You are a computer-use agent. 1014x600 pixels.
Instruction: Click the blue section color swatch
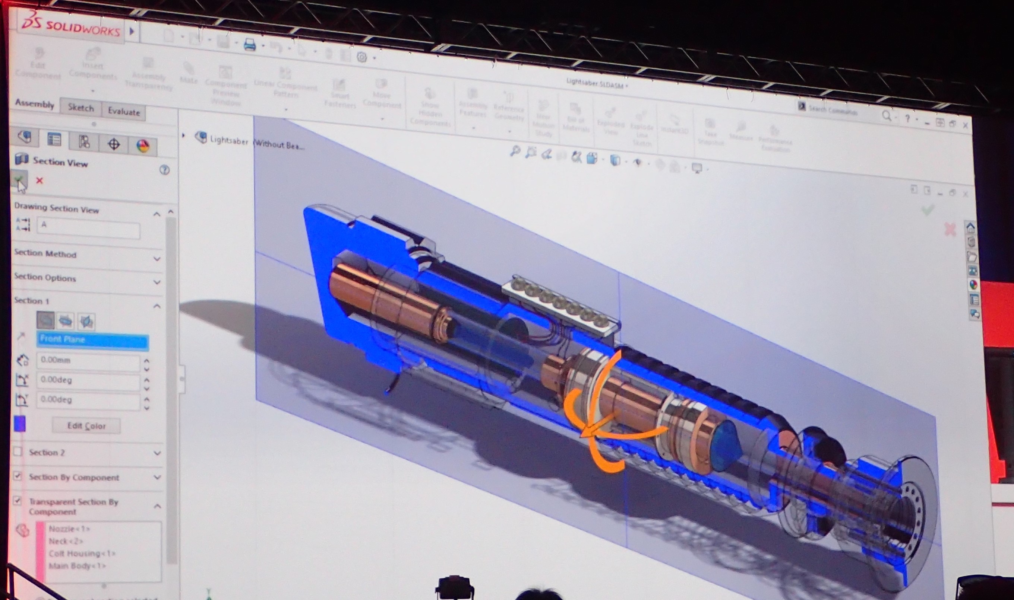click(20, 424)
